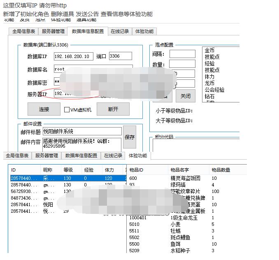Select 金币 in the reward list

209,51
